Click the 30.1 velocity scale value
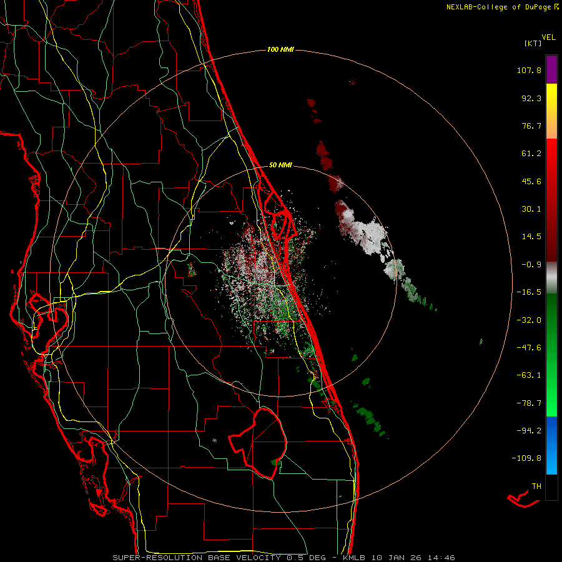Image resolution: width=562 pixels, height=562 pixels. pos(531,209)
